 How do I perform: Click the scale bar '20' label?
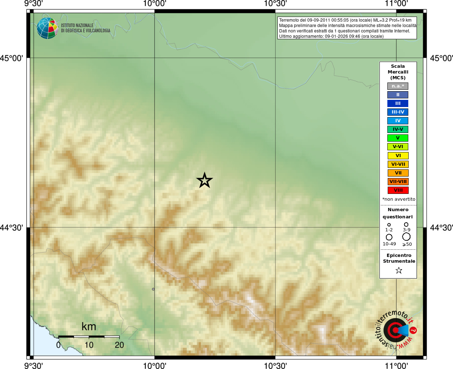[x=119, y=345]
